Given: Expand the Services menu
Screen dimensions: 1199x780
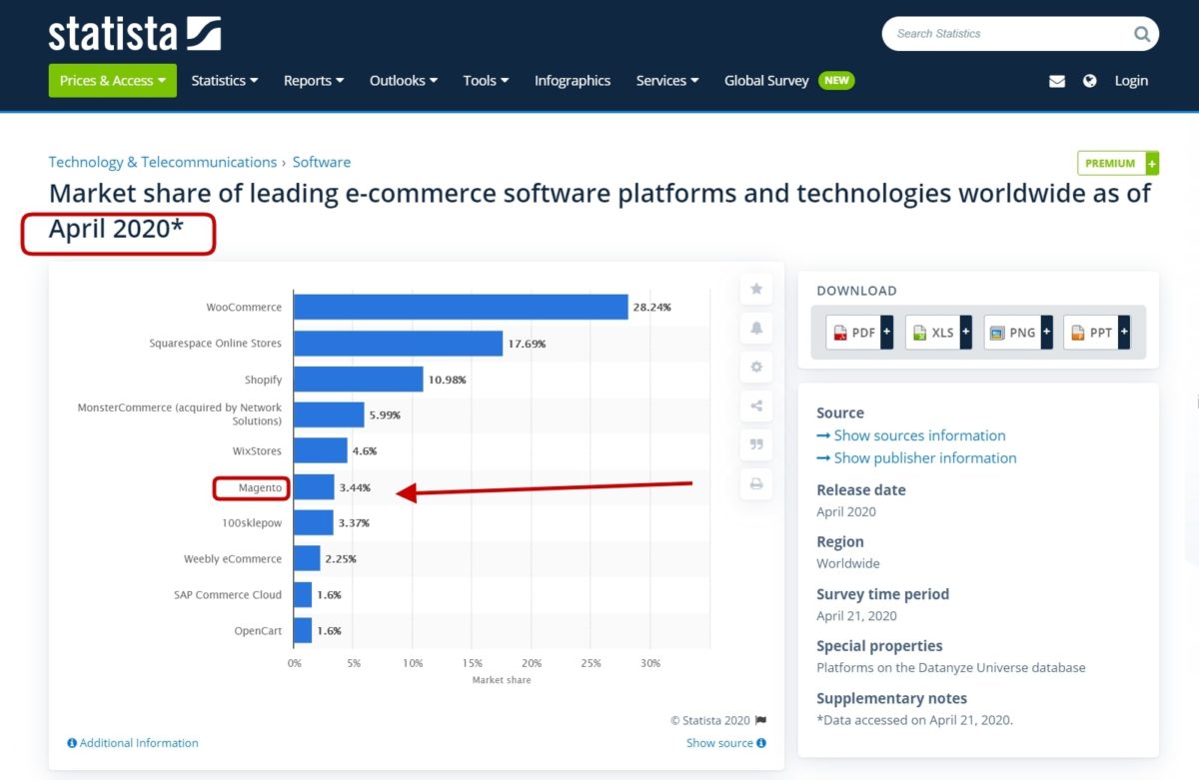Looking at the screenshot, I should (x=667, y=81).
